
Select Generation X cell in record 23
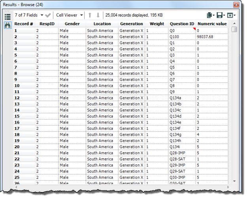(x=132, y=165)
